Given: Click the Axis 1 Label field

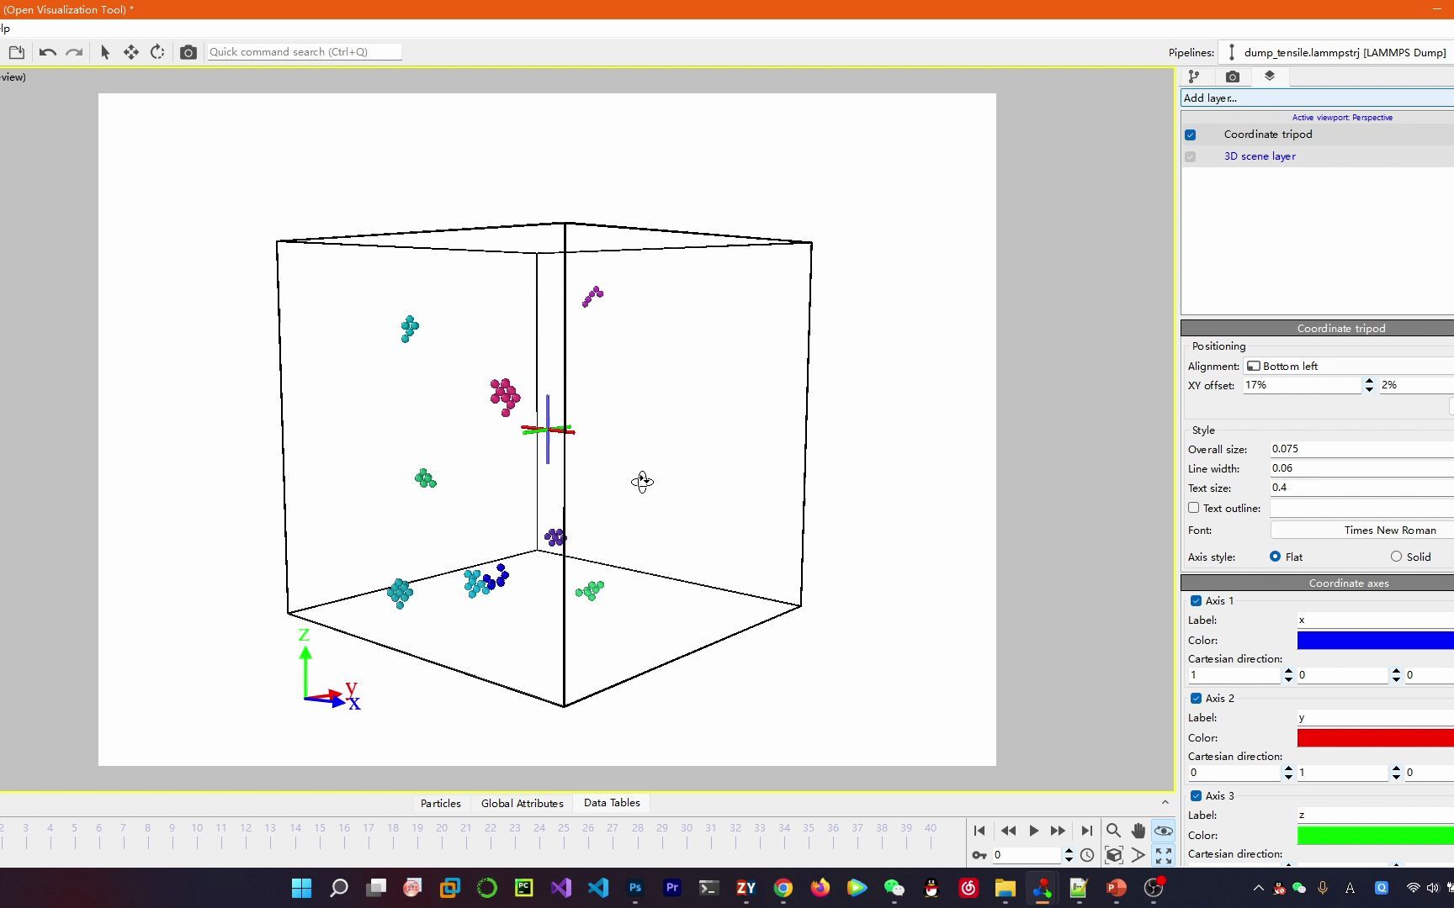Looking at the screenshot, I should pyautogui.click(x=1376, y=620).
